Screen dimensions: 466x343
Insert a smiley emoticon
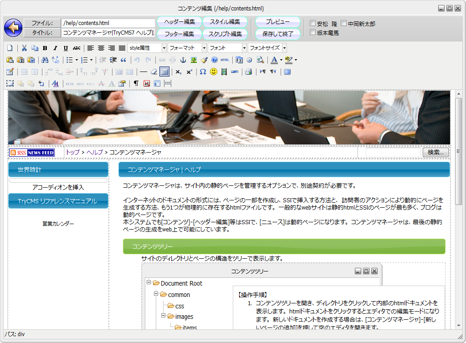(213, 72)
